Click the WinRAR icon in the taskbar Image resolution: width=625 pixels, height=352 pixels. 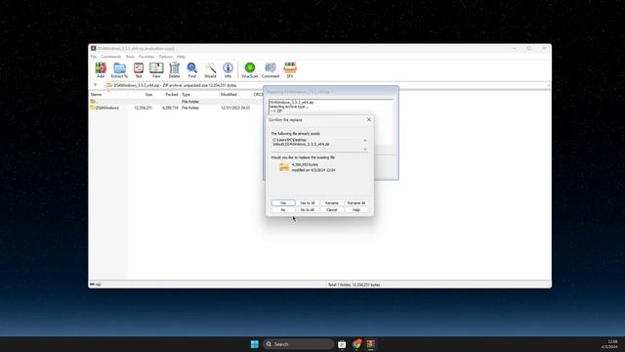pos(371,344)
